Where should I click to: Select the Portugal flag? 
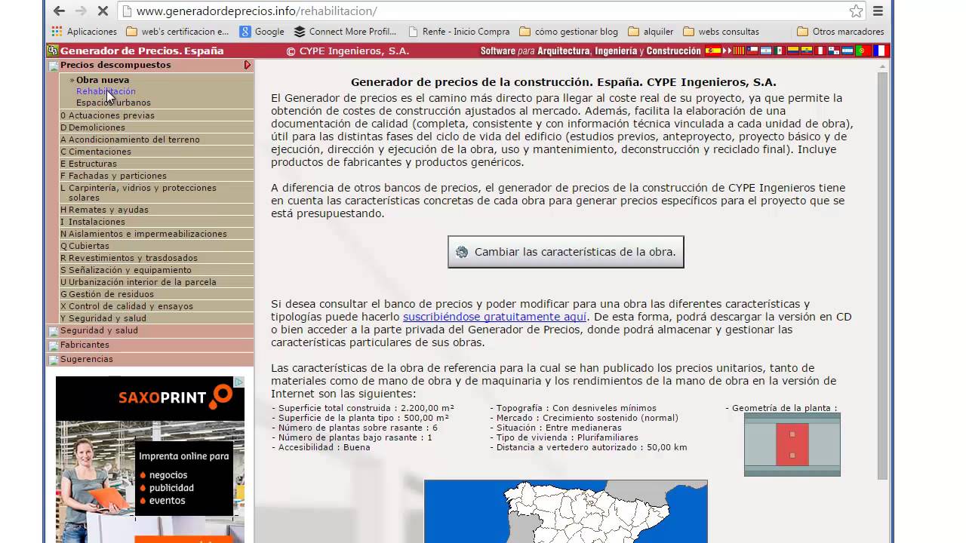[x=863, y=51]
